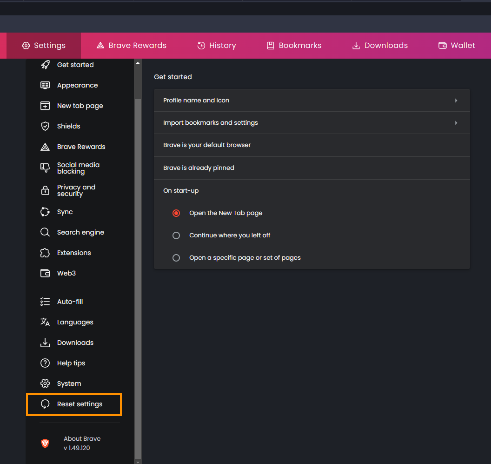This screenshot has height=464, width=491.
Task: Open Privacy and security section
Action: 76,190
